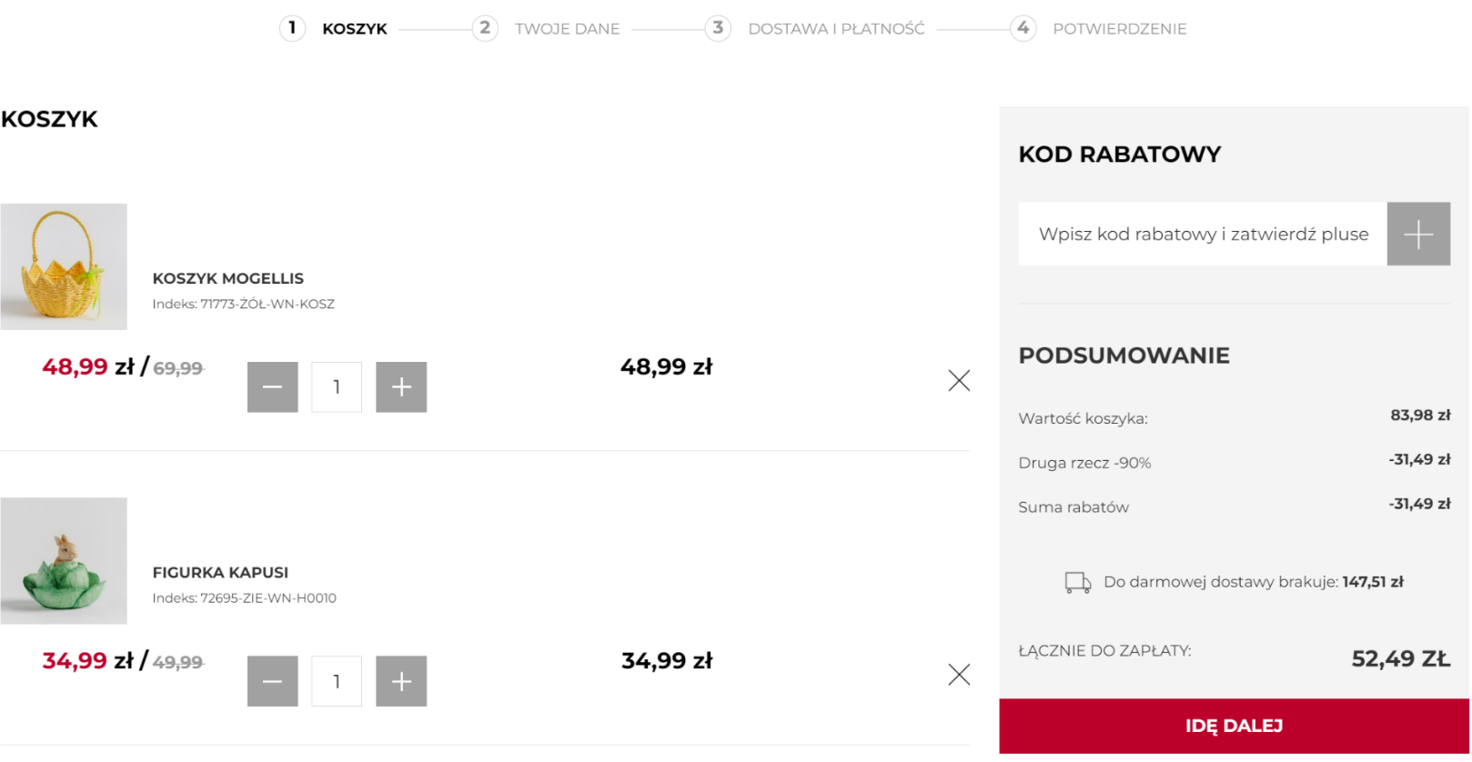Increase quantity of Koszyk Mogellis
The image size is (1472, 762).
pos(401,387)
